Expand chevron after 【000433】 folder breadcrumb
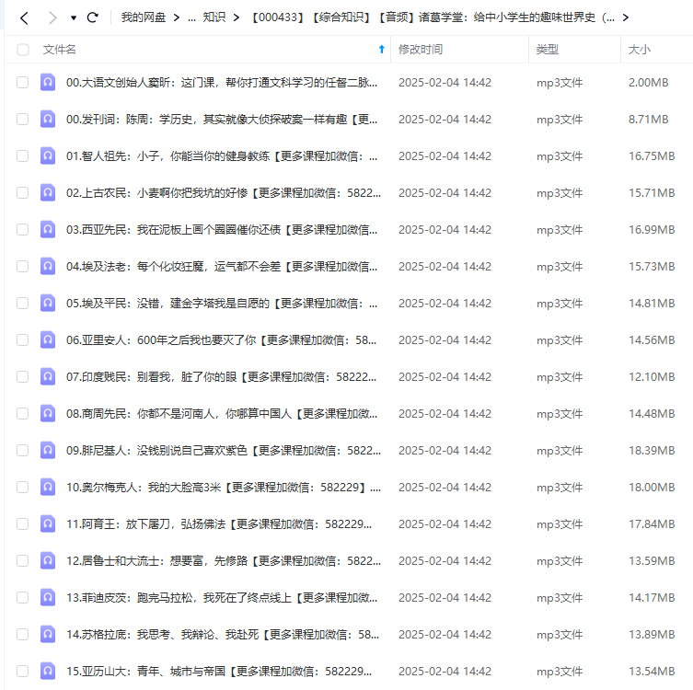Screen dimensions: 693x690 point(626,17)
